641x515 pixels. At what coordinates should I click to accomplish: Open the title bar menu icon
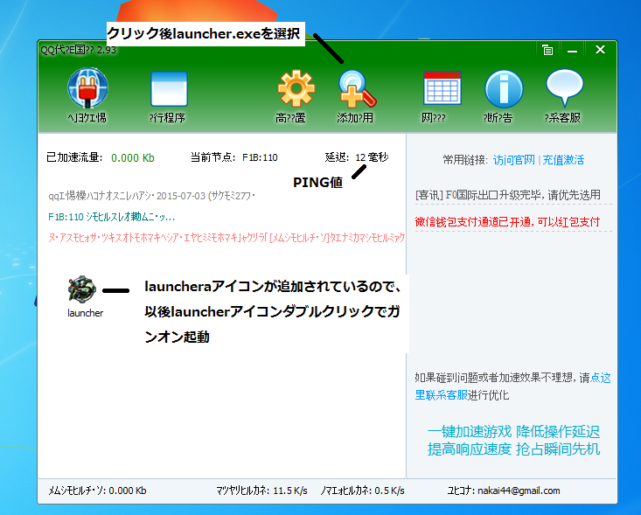point(547,50)
